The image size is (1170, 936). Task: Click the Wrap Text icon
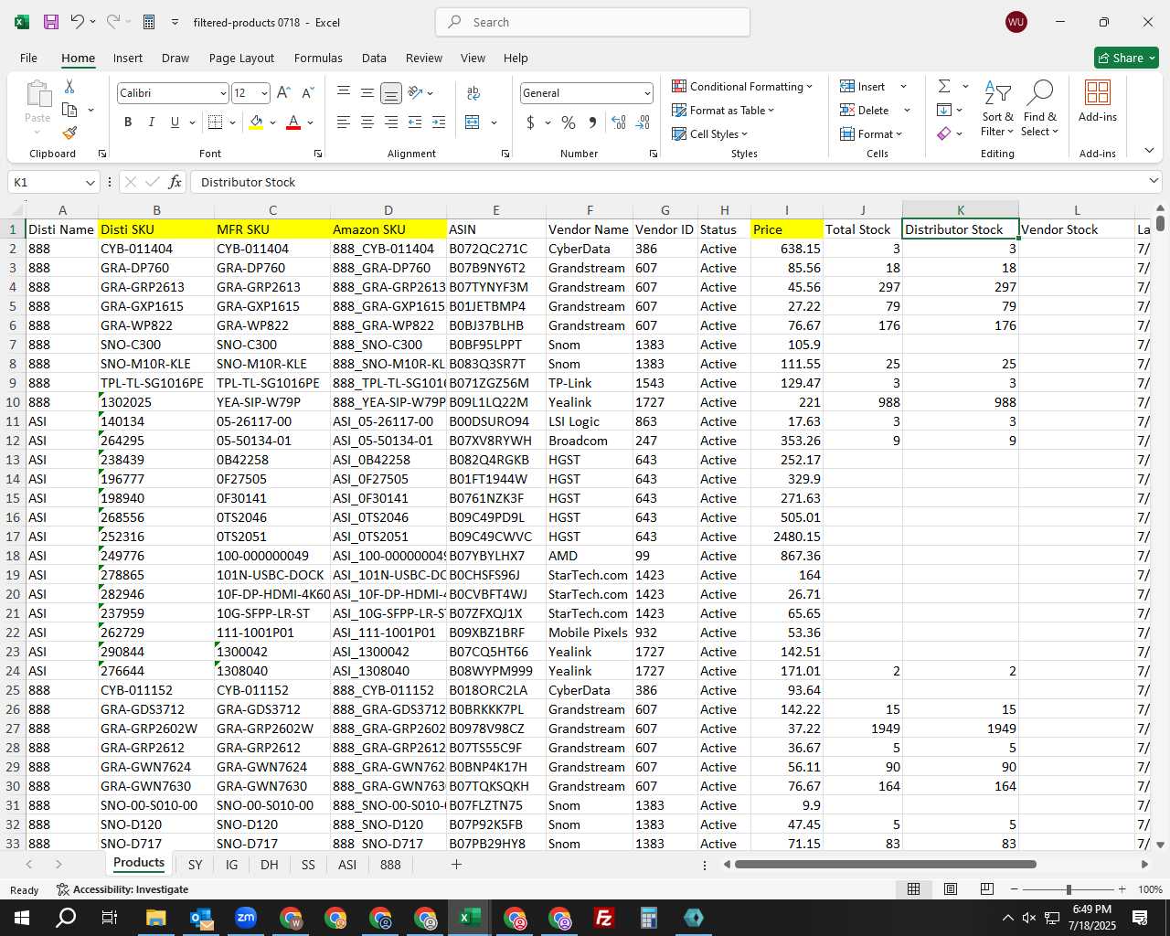473,92
